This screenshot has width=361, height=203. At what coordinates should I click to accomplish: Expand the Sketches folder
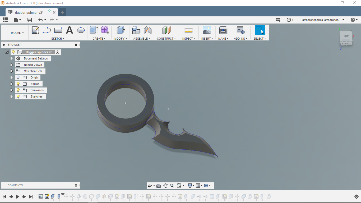[12, 96]
